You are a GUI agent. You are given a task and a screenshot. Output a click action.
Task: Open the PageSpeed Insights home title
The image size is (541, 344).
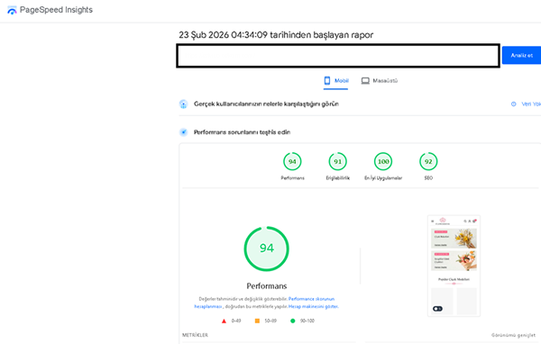56,10
